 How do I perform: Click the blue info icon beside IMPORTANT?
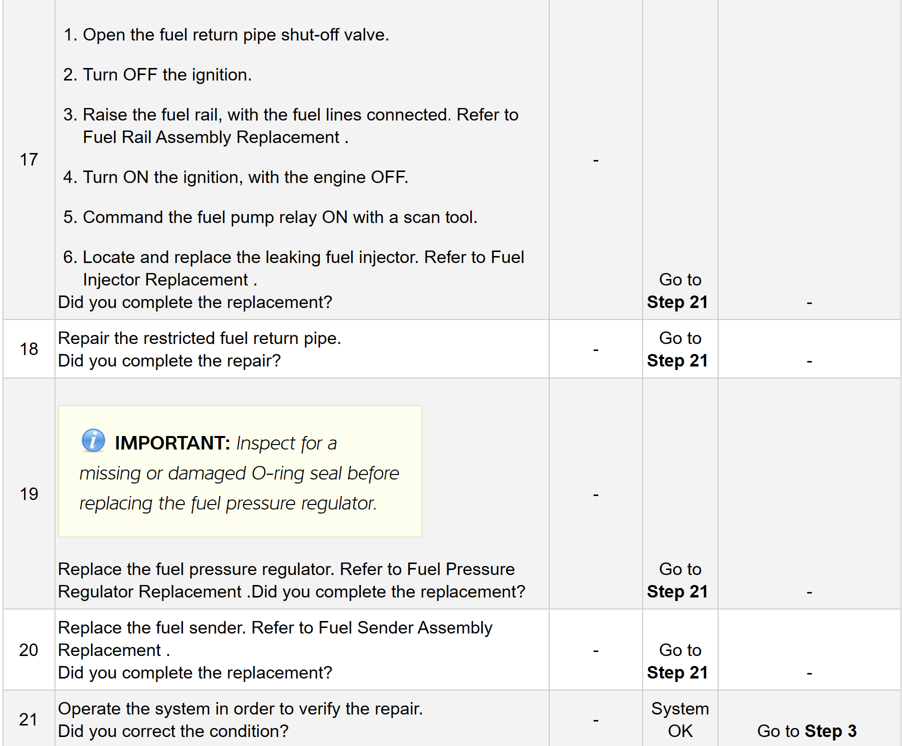tap(93, 440)
